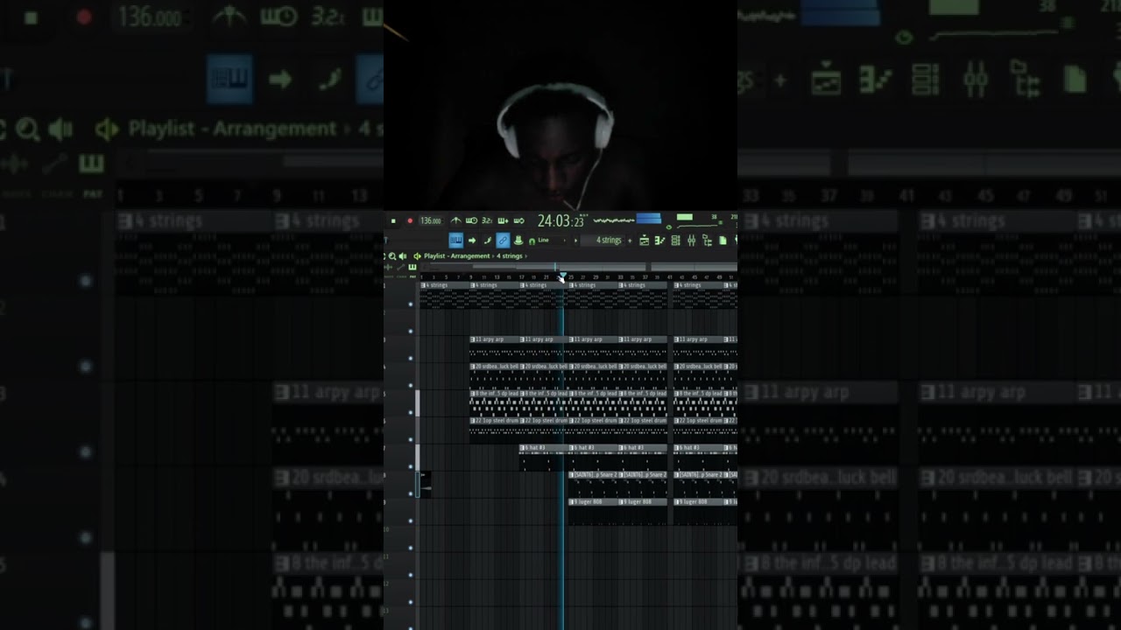Click the playhead marker on the timeline
1121x630 pixels.
[x=563, y=275]
